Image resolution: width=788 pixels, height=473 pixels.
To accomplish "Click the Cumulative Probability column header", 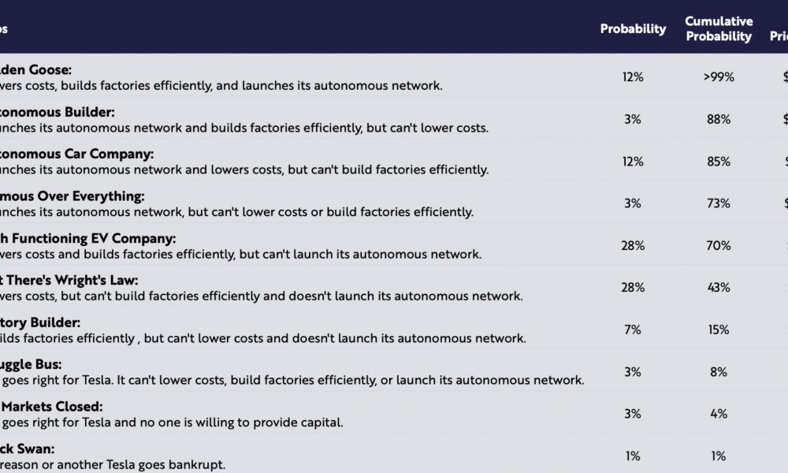I will [x=719, y=28].
